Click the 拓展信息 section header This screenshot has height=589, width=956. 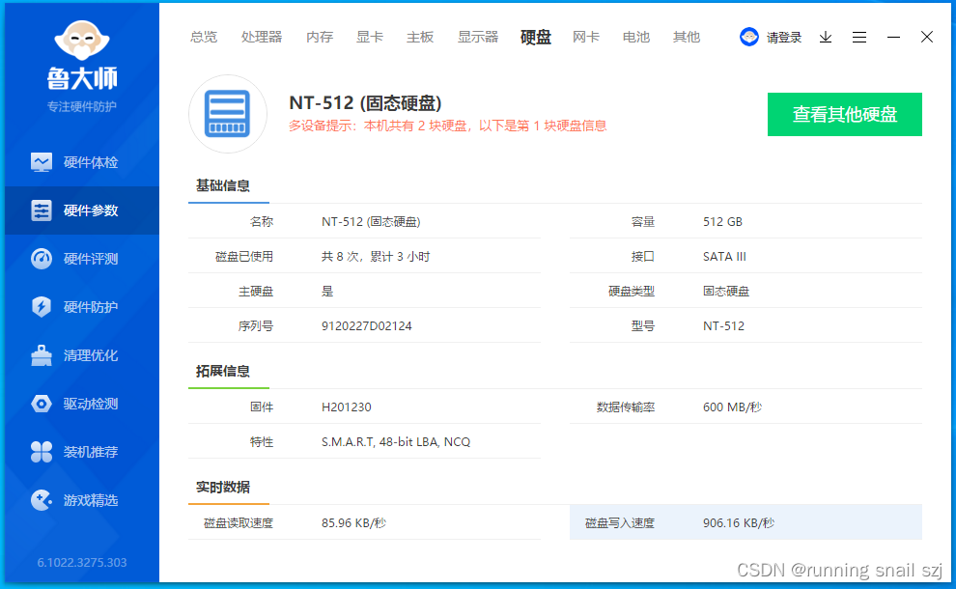click(x=222, y=372)
